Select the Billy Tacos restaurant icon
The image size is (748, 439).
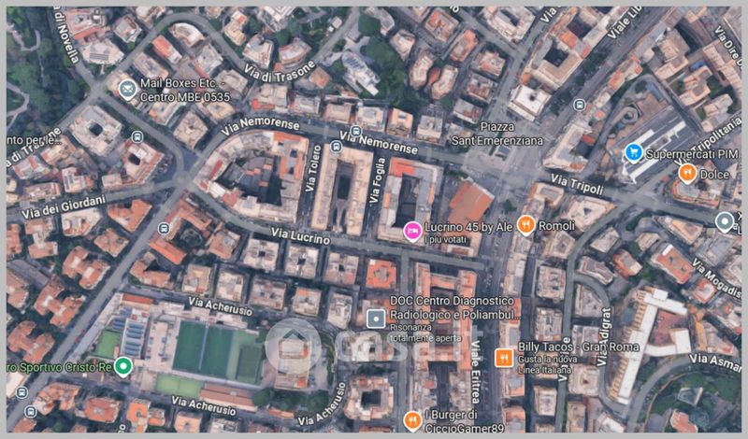coord(503,358)
